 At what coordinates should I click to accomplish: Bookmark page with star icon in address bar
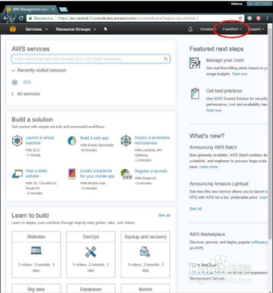tap(240, 18)
